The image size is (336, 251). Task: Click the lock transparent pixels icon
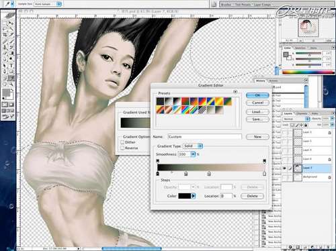click(x=292, y=125)
